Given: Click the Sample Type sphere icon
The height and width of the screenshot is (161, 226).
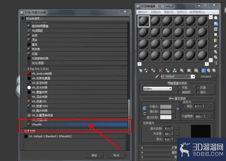Looking at the screenshot, I should tap(216, 18).
